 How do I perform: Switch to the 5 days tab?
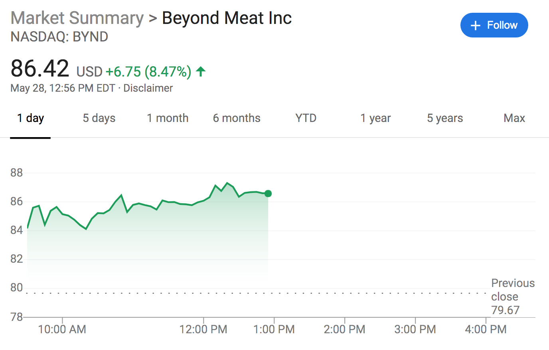tap(99, 118)
